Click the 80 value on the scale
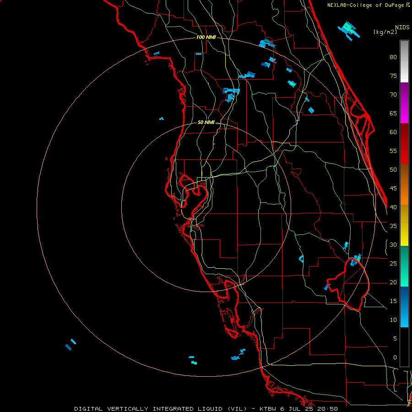 click(393, 57)
